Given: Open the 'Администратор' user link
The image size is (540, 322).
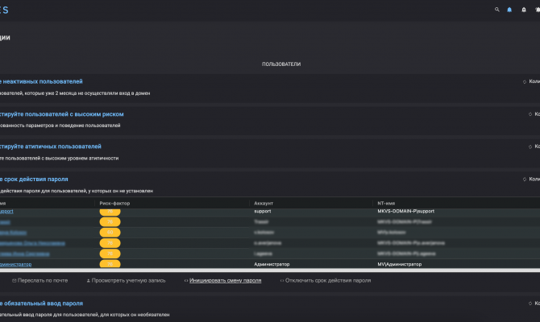Looking at the screenshot, I should (x=15, y=264).
